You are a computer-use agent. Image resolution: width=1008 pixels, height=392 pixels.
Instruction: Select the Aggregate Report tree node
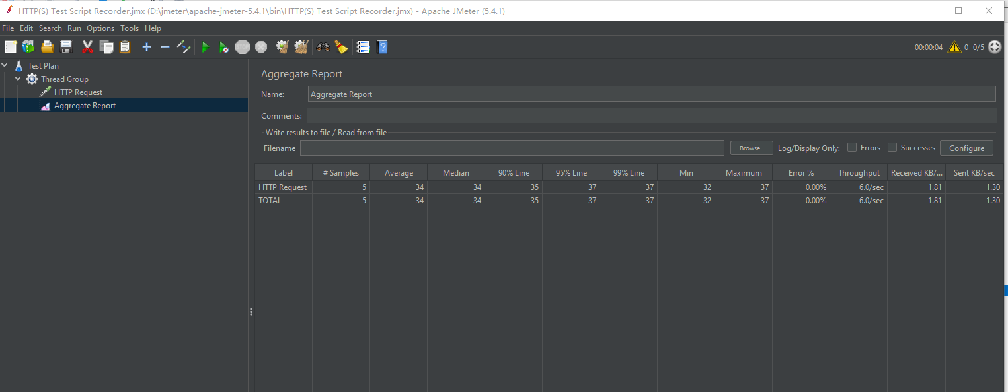pos(85,106)
